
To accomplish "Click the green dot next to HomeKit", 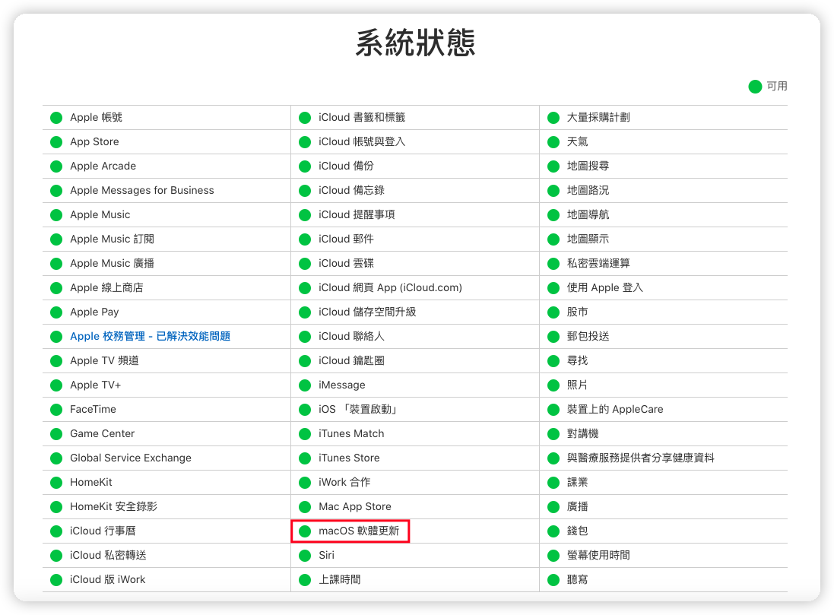I will [56, 483].
